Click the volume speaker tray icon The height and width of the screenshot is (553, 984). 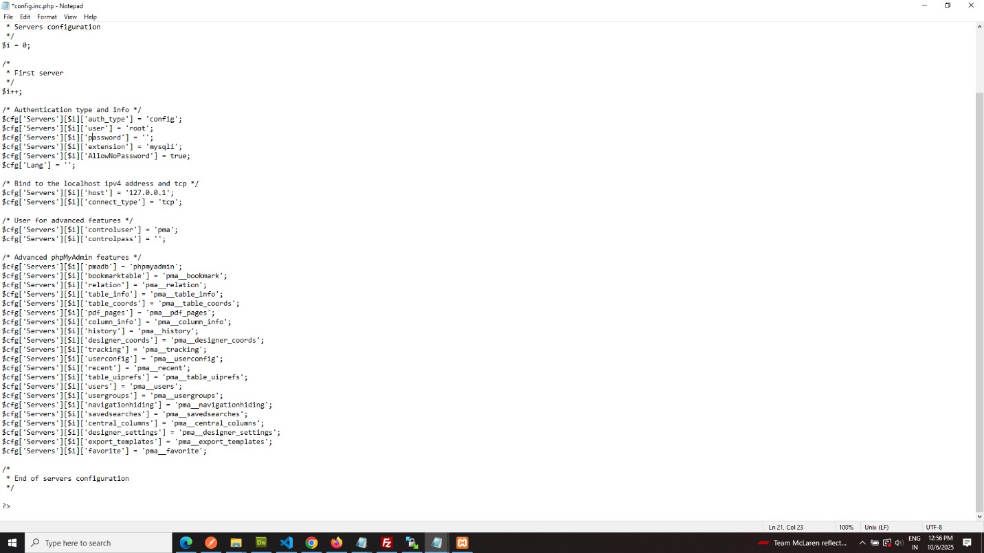(899, 543)
